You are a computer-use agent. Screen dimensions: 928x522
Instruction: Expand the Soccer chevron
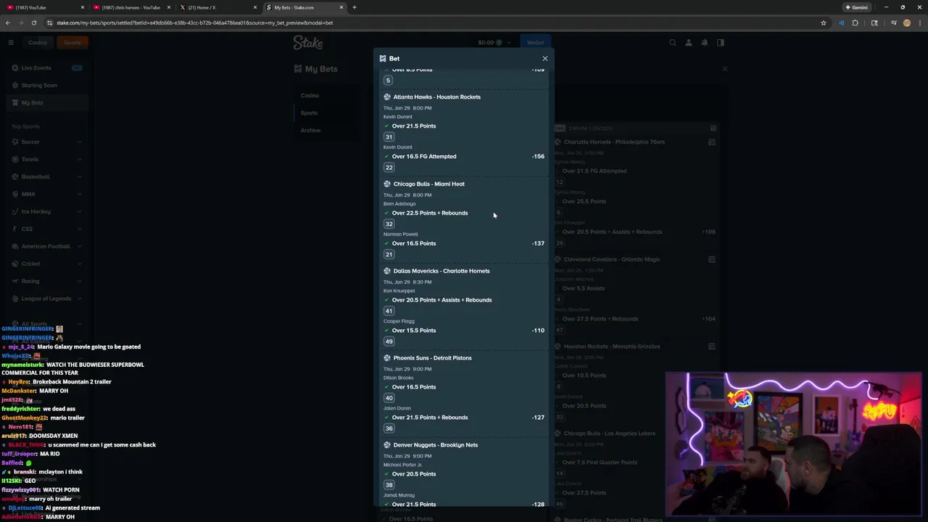(x=80, y=142)
